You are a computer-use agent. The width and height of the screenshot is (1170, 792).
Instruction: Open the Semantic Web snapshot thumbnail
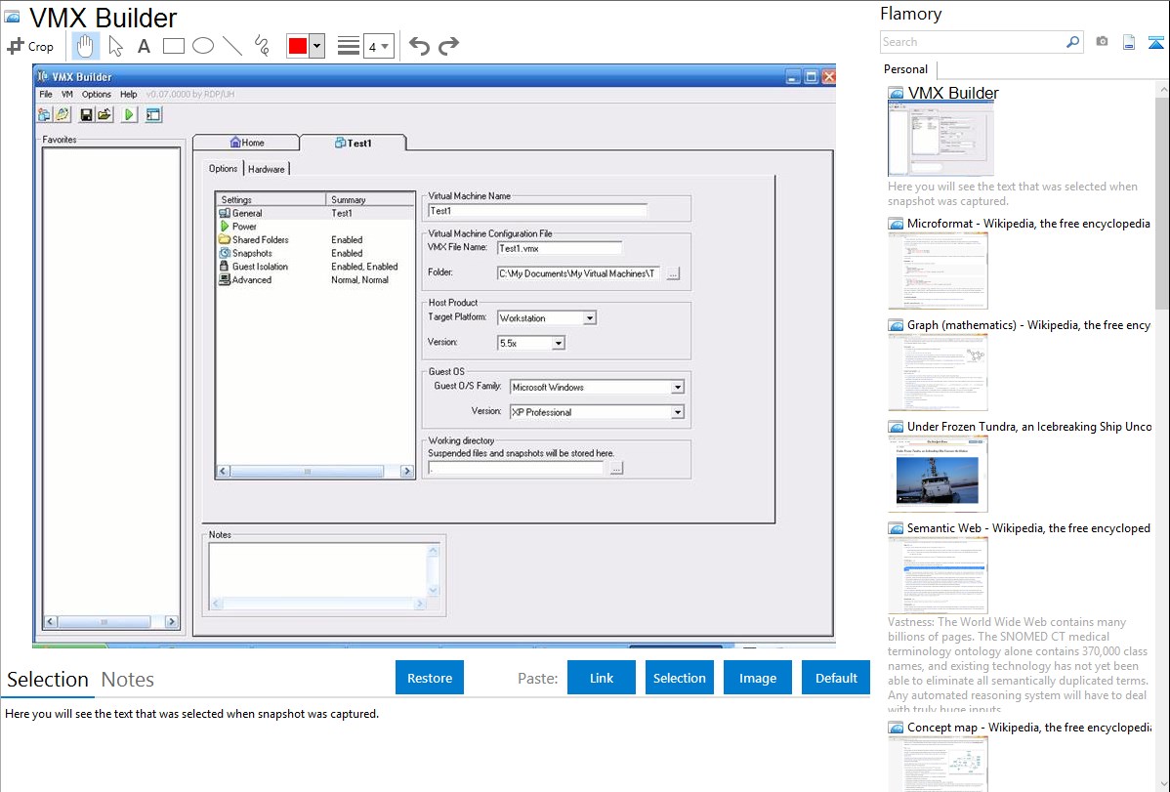tap(938, 575)
